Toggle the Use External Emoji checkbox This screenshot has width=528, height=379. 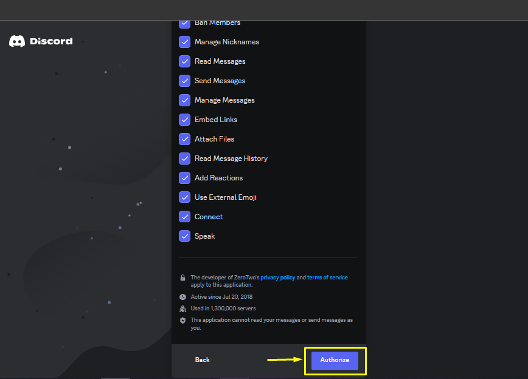tap(184, 197)
